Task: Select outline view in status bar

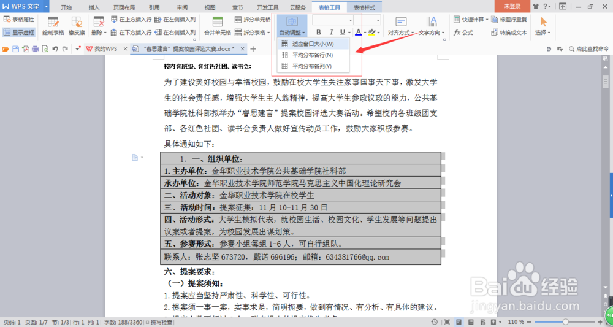Action: tap(471, 322)
